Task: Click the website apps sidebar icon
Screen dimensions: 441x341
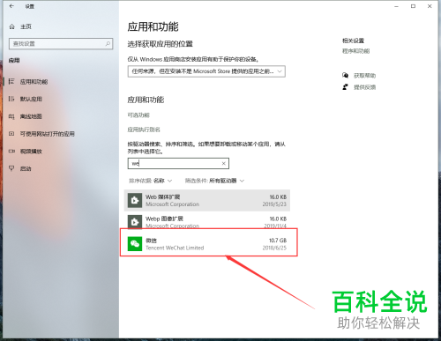Action: pos(11,134)
